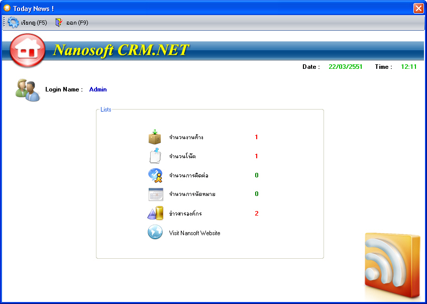Click the notes count 1

256,156
